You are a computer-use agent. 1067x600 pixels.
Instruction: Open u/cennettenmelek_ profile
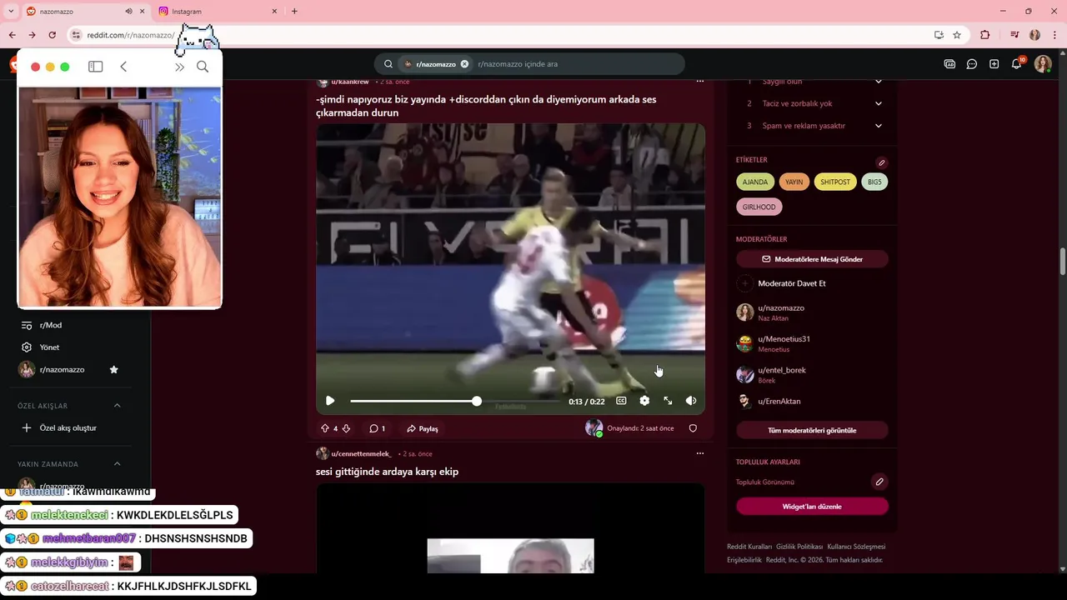click(x=361, y=453)
